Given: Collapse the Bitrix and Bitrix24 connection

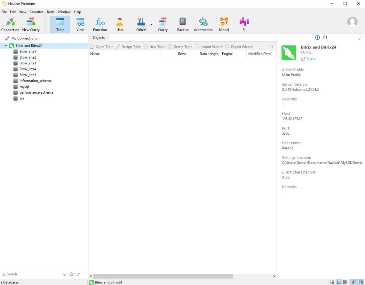Looking at the screenshot, I should [5, 46].
